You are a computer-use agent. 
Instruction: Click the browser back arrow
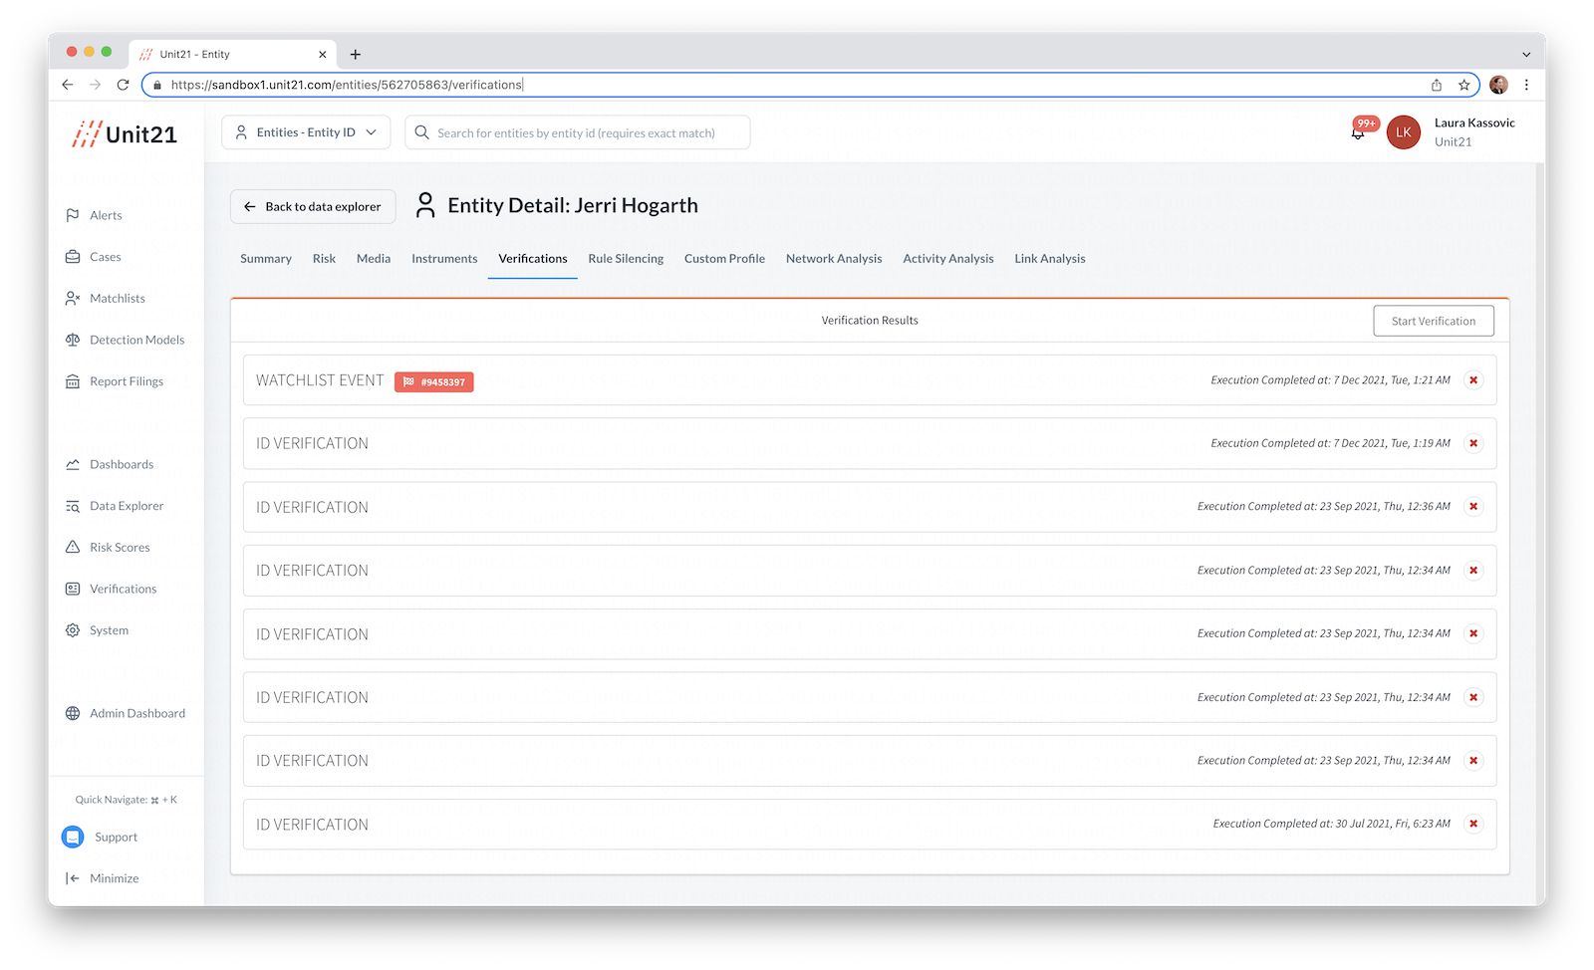pyautogui.click(x=68, y=85)
